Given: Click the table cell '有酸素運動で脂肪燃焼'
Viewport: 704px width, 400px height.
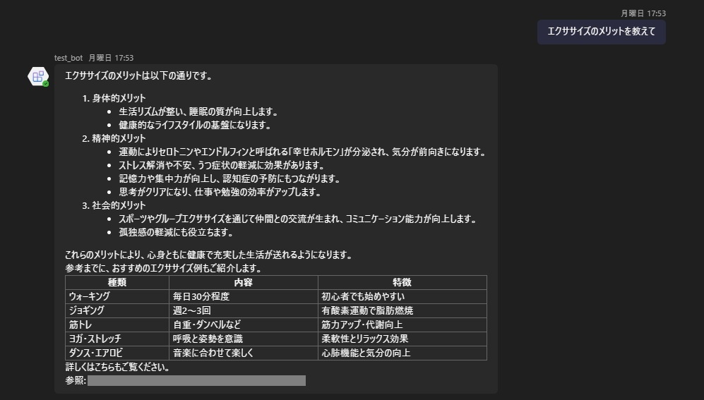Looking at the screenshot, I should pos(402,310).
